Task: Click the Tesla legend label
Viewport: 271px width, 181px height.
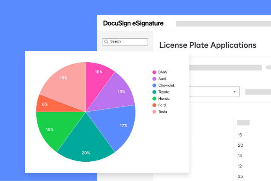Action: (162, 112)
